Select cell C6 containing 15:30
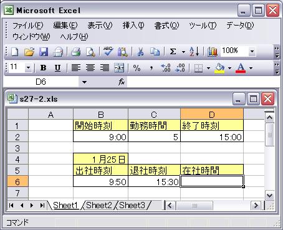This screenshot has height=230, width=283. click(x=154, y=182)
